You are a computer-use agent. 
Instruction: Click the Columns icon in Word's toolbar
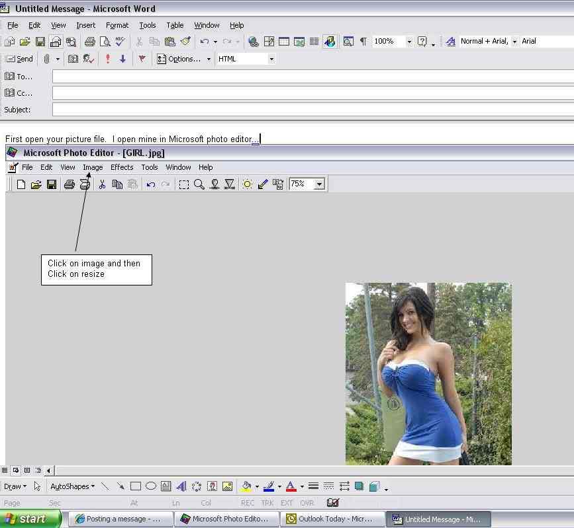tap(314, 42)
